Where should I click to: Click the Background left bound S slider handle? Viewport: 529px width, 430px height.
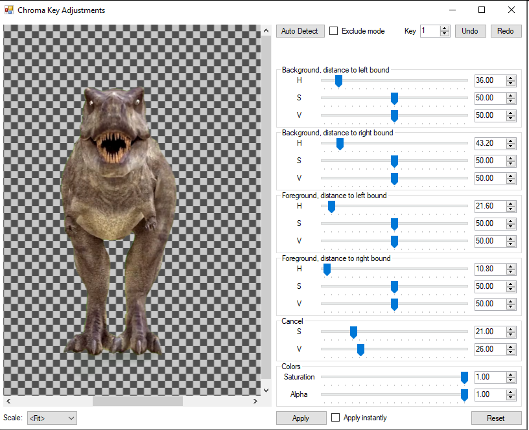point(394,98)
